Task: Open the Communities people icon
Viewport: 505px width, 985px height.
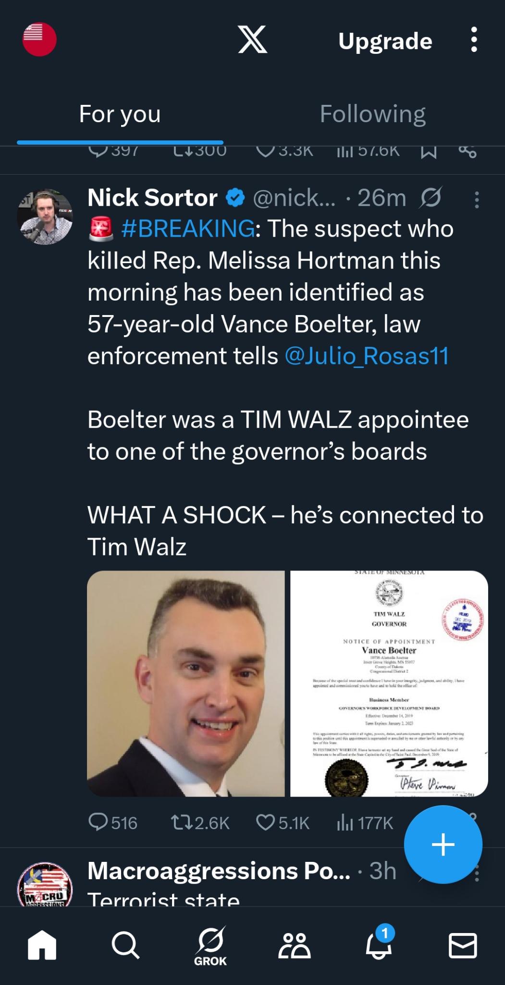Action: pos(294,946)
